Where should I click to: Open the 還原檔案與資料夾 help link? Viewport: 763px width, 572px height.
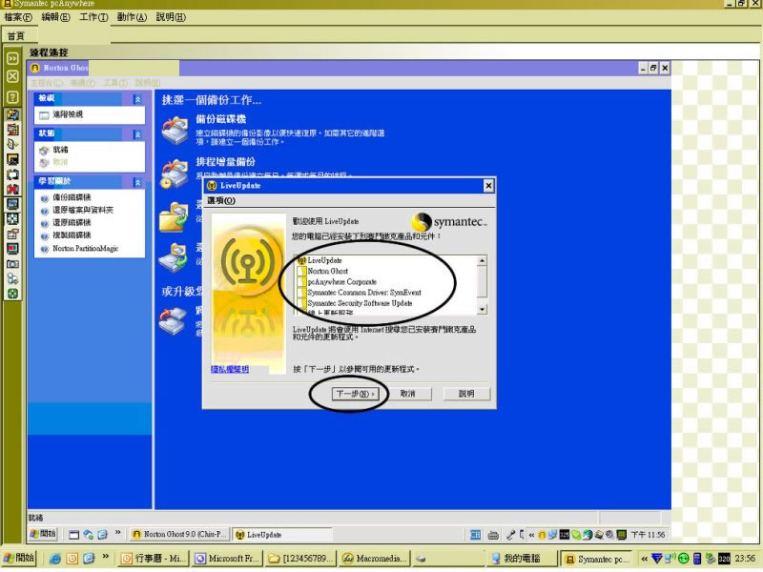click(83, 210)
